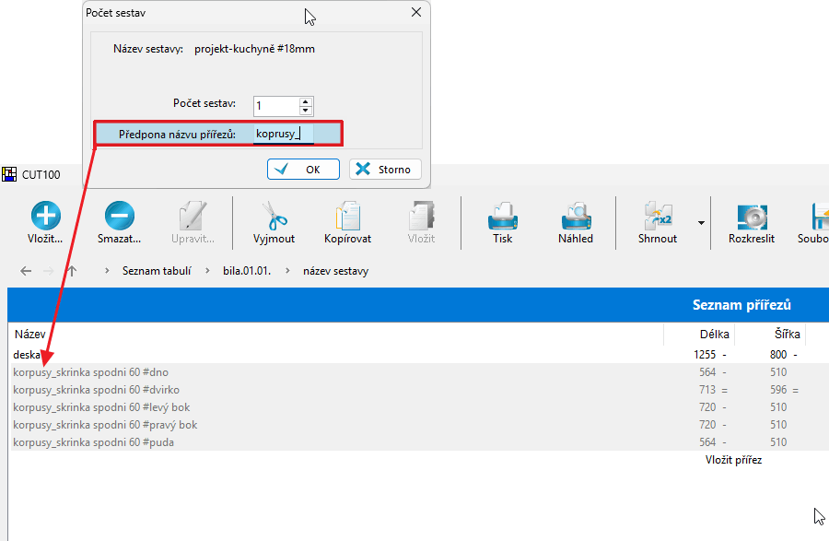The width and height of the screenshot is (829, 541).
Task: Click the Shrnout toolbar icon
Action: pyautogui.click(x=657, y=218)
